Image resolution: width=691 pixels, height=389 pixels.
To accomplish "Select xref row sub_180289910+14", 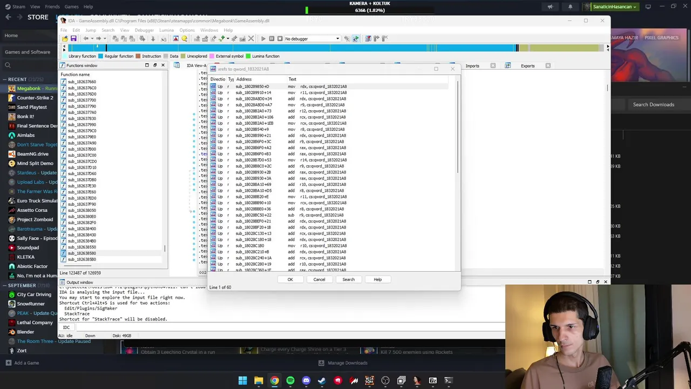I will [329, 92].
